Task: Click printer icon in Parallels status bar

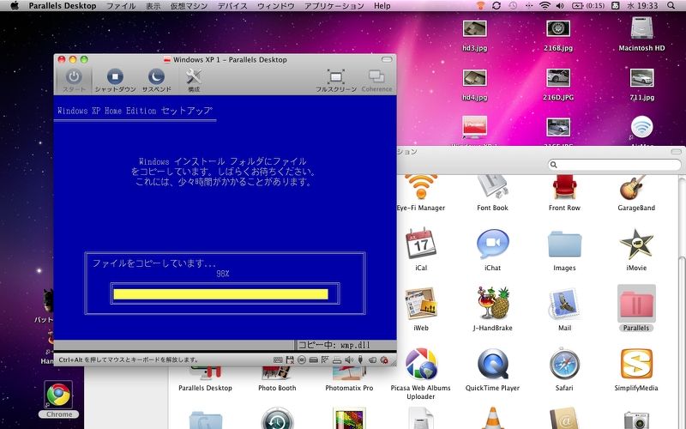Action: pos(337,360)
